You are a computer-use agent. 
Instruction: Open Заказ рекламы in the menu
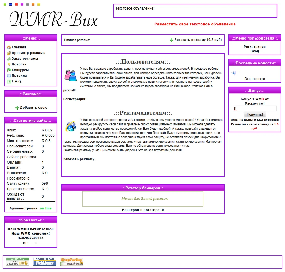tap(25, 58)
